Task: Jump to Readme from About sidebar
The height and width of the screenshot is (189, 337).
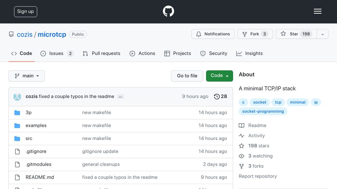Action: click(257, 125)
